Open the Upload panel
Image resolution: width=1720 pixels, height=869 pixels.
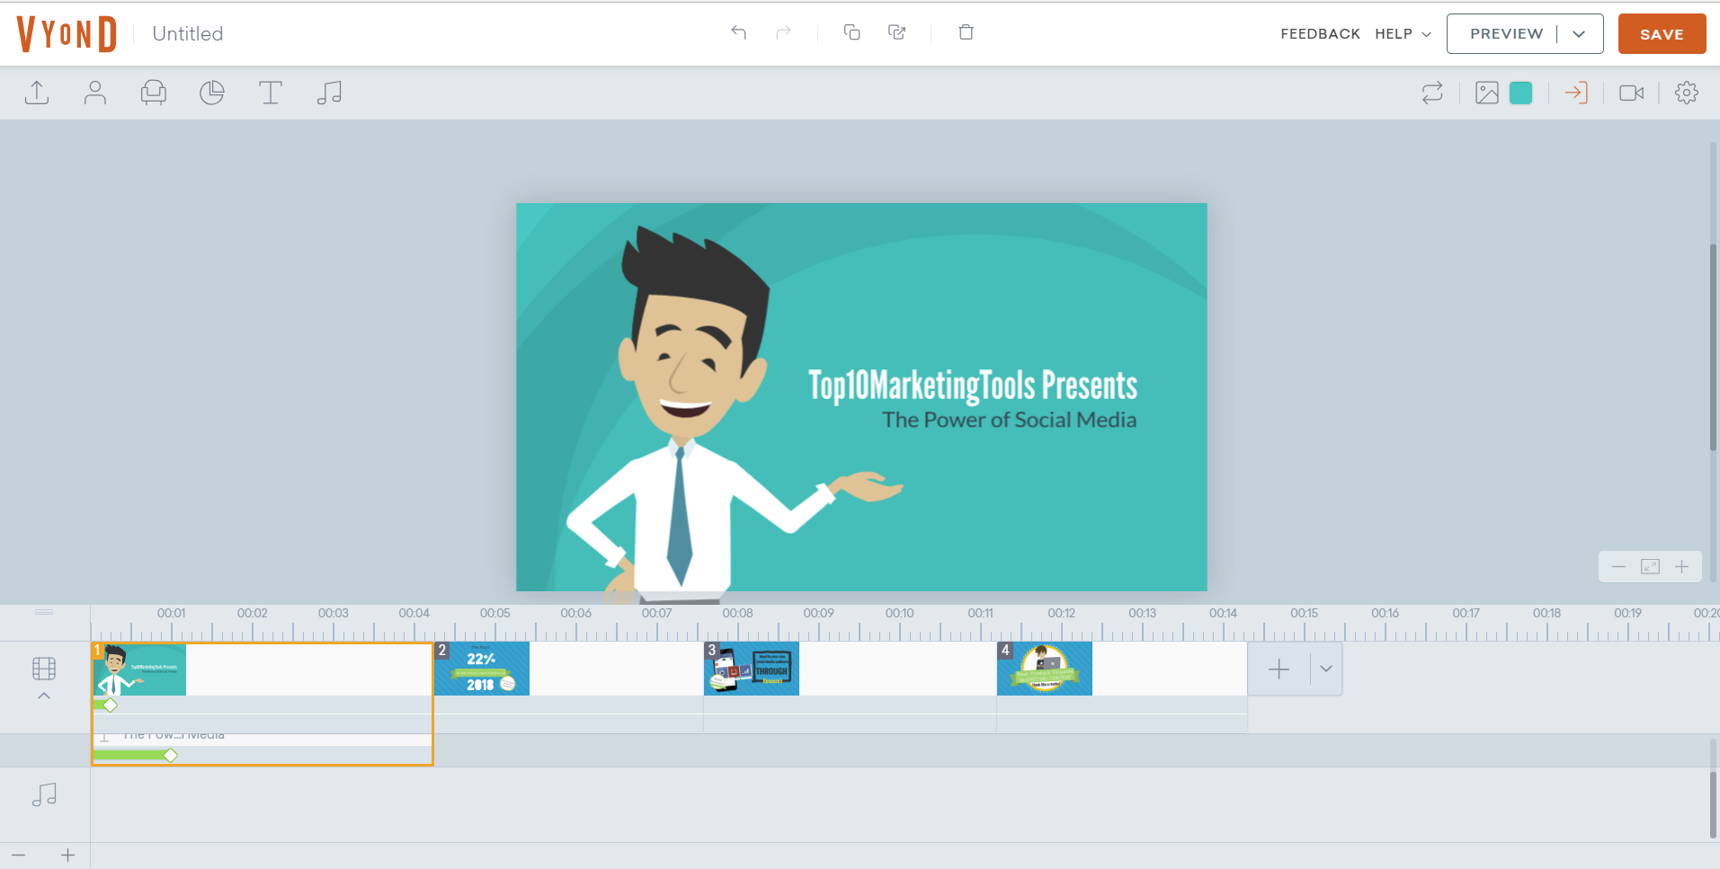[x=37, y=93]
